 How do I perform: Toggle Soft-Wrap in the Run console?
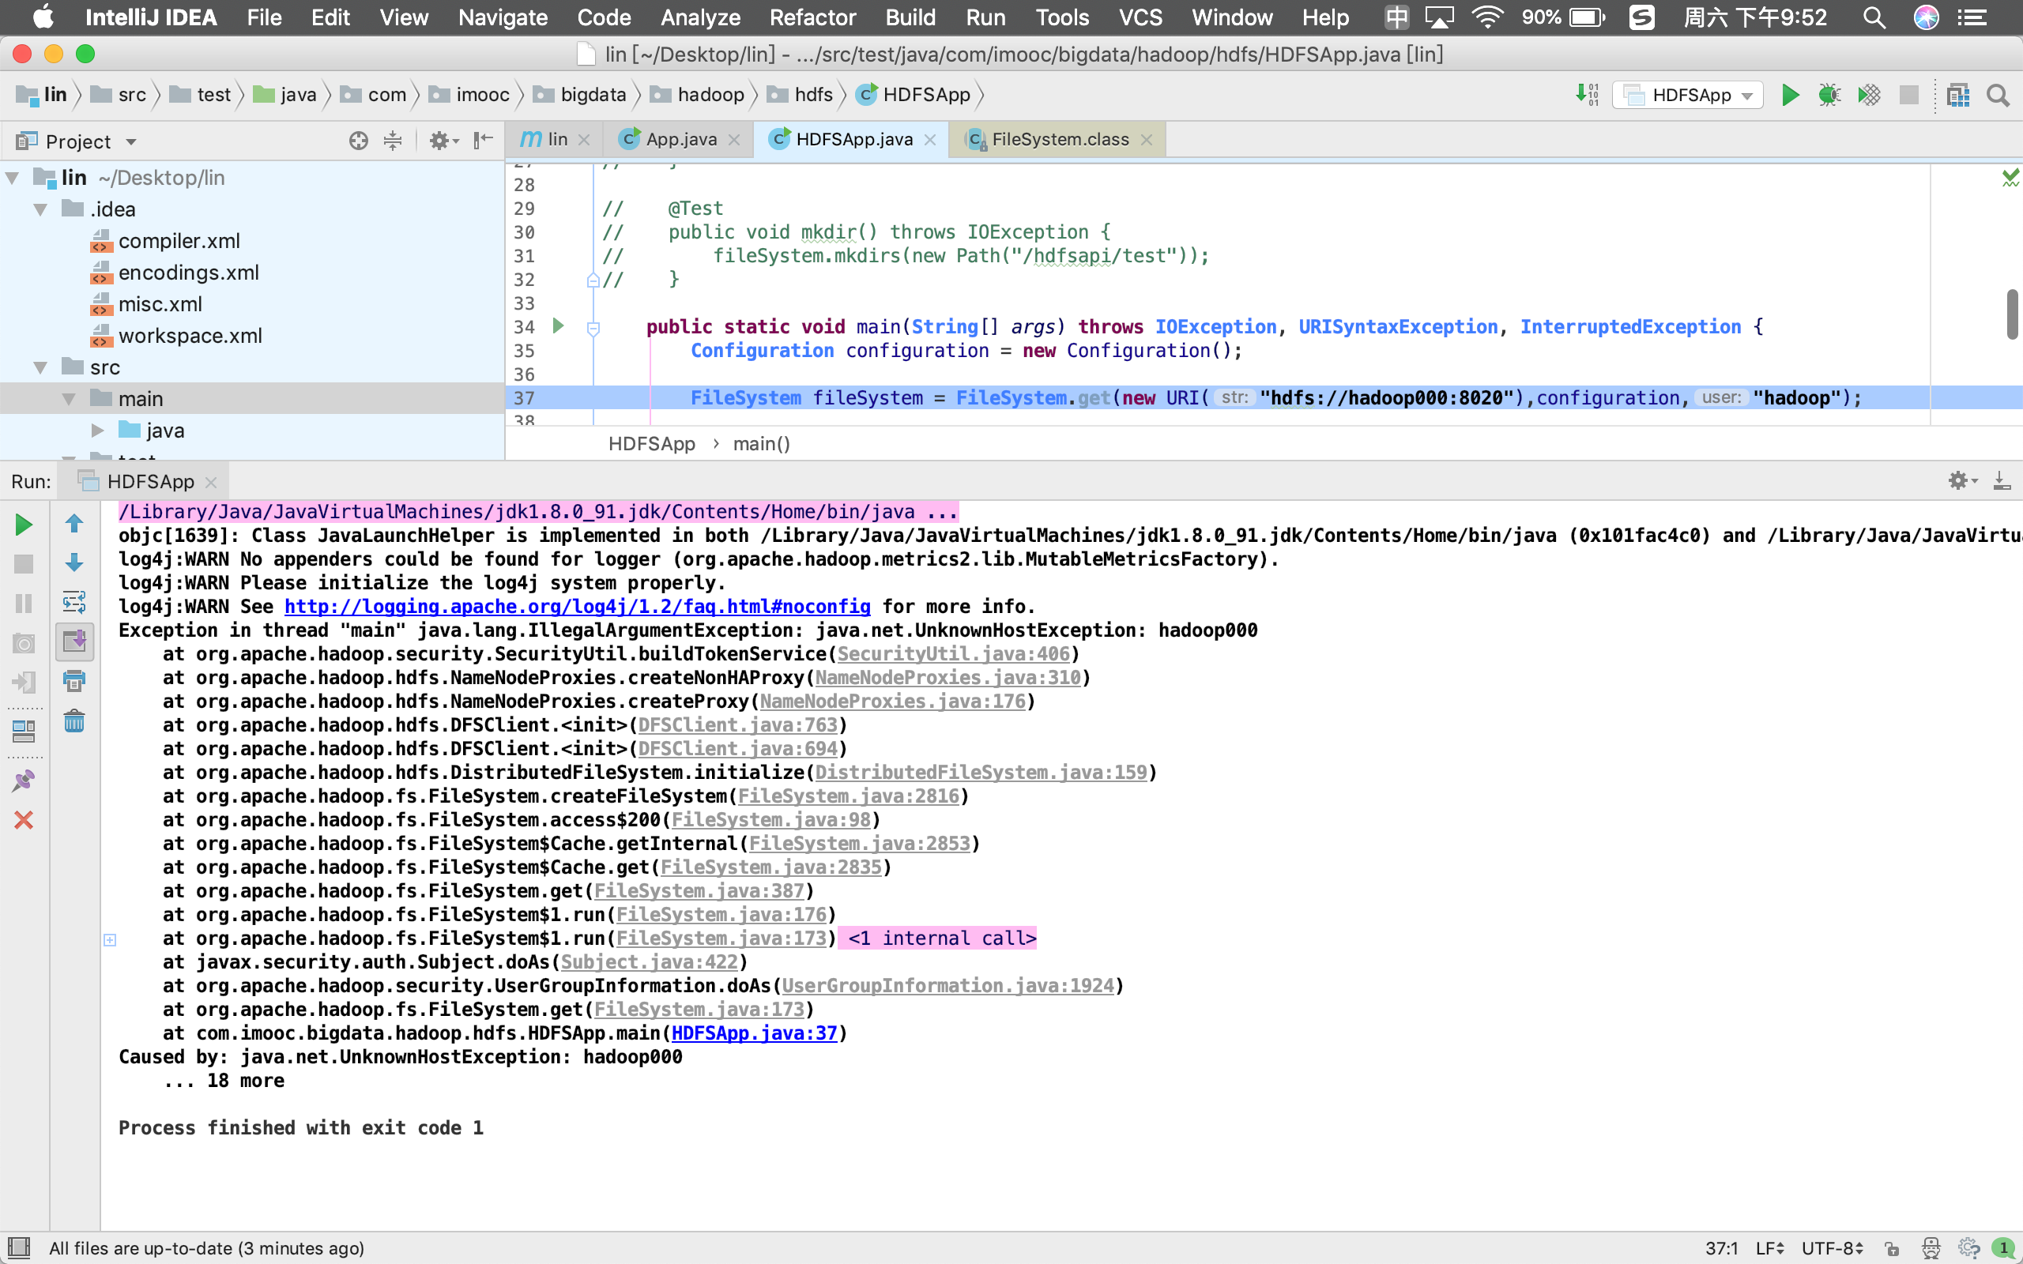point(74,602)
